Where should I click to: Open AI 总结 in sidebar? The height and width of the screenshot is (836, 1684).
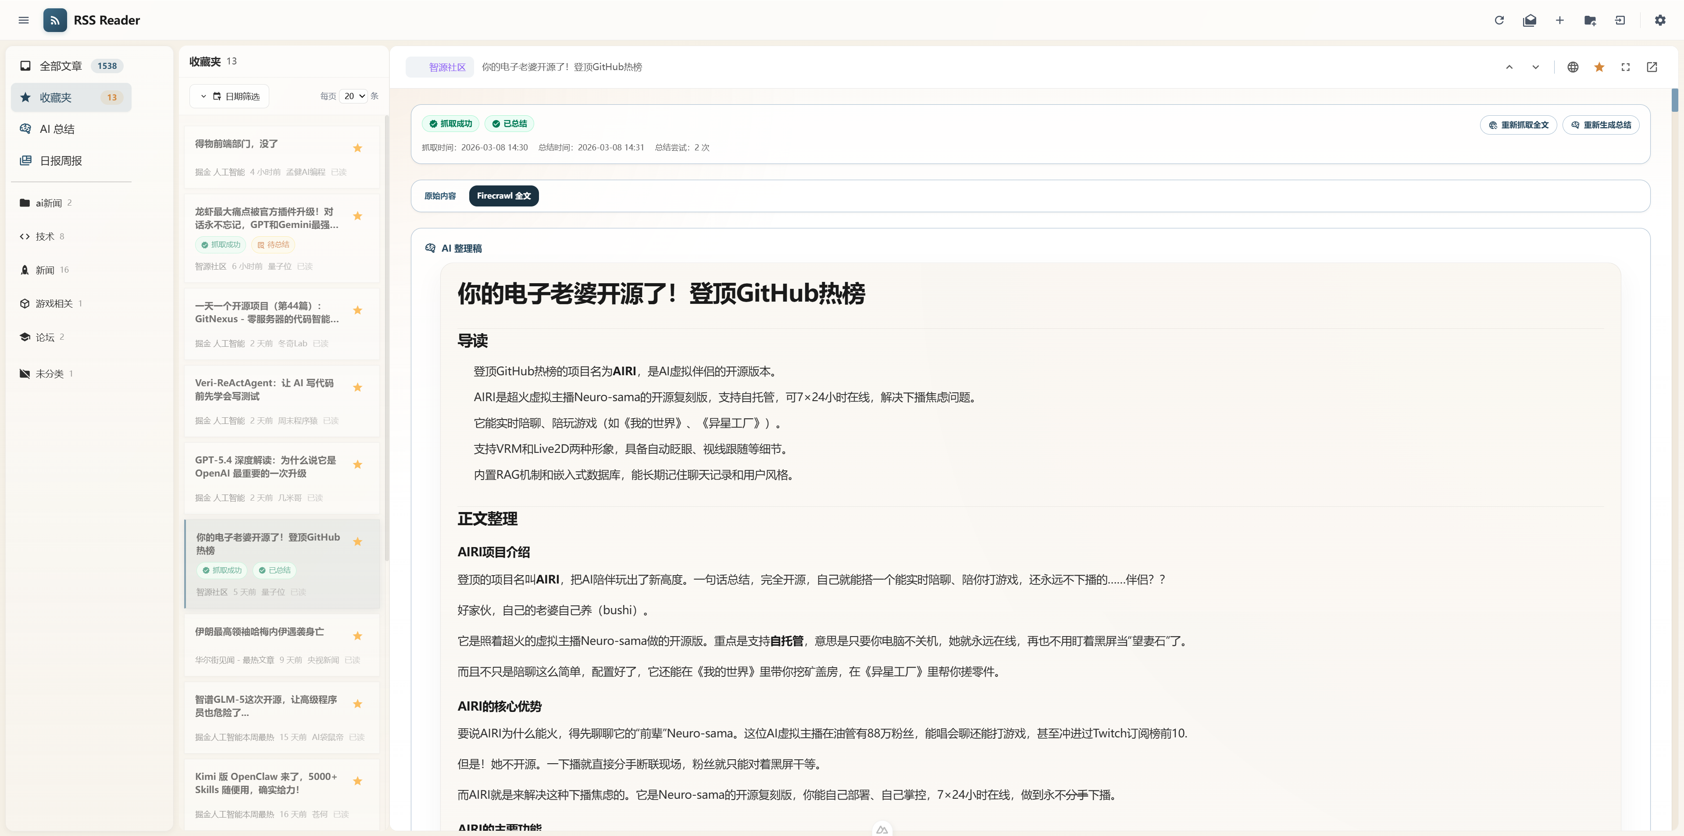[71, 129]
